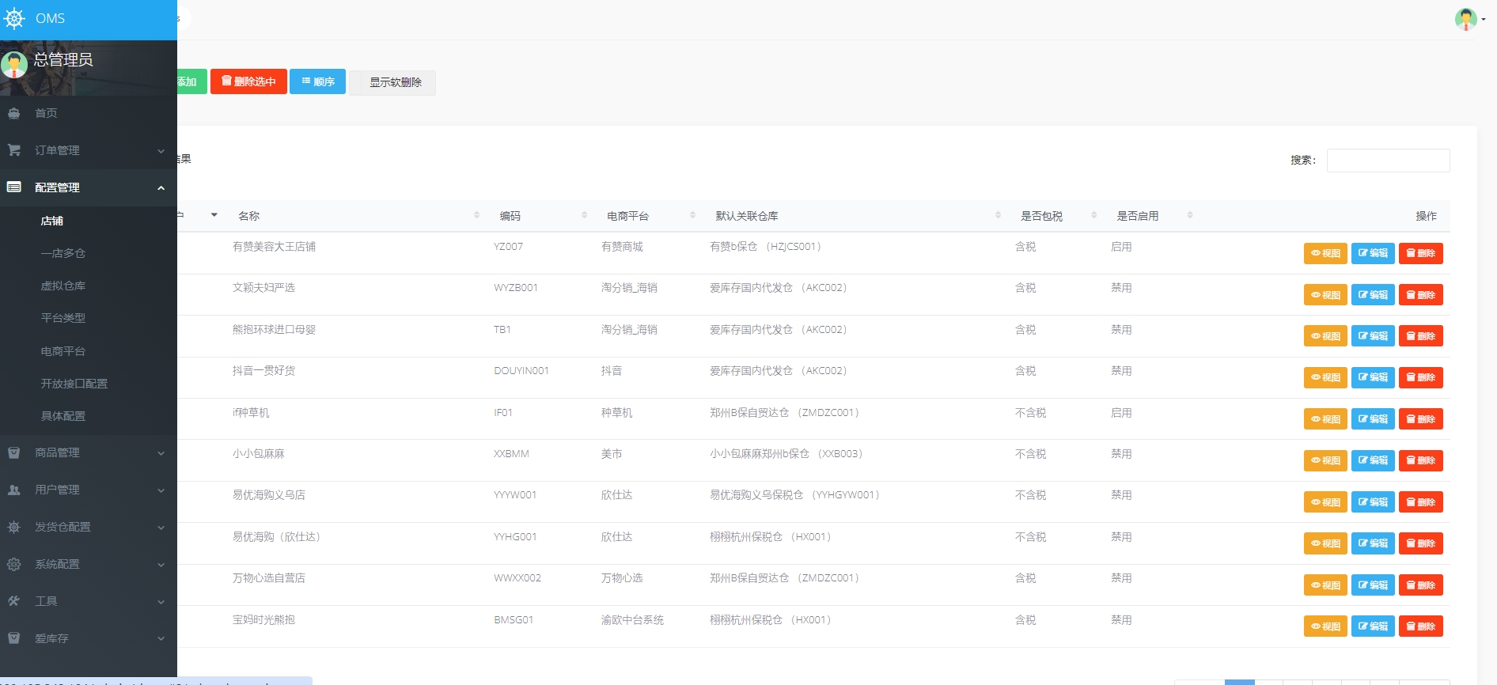Open the user avatar menu at top right
Screen dimensions: 1497x685
coord(1469,19)
